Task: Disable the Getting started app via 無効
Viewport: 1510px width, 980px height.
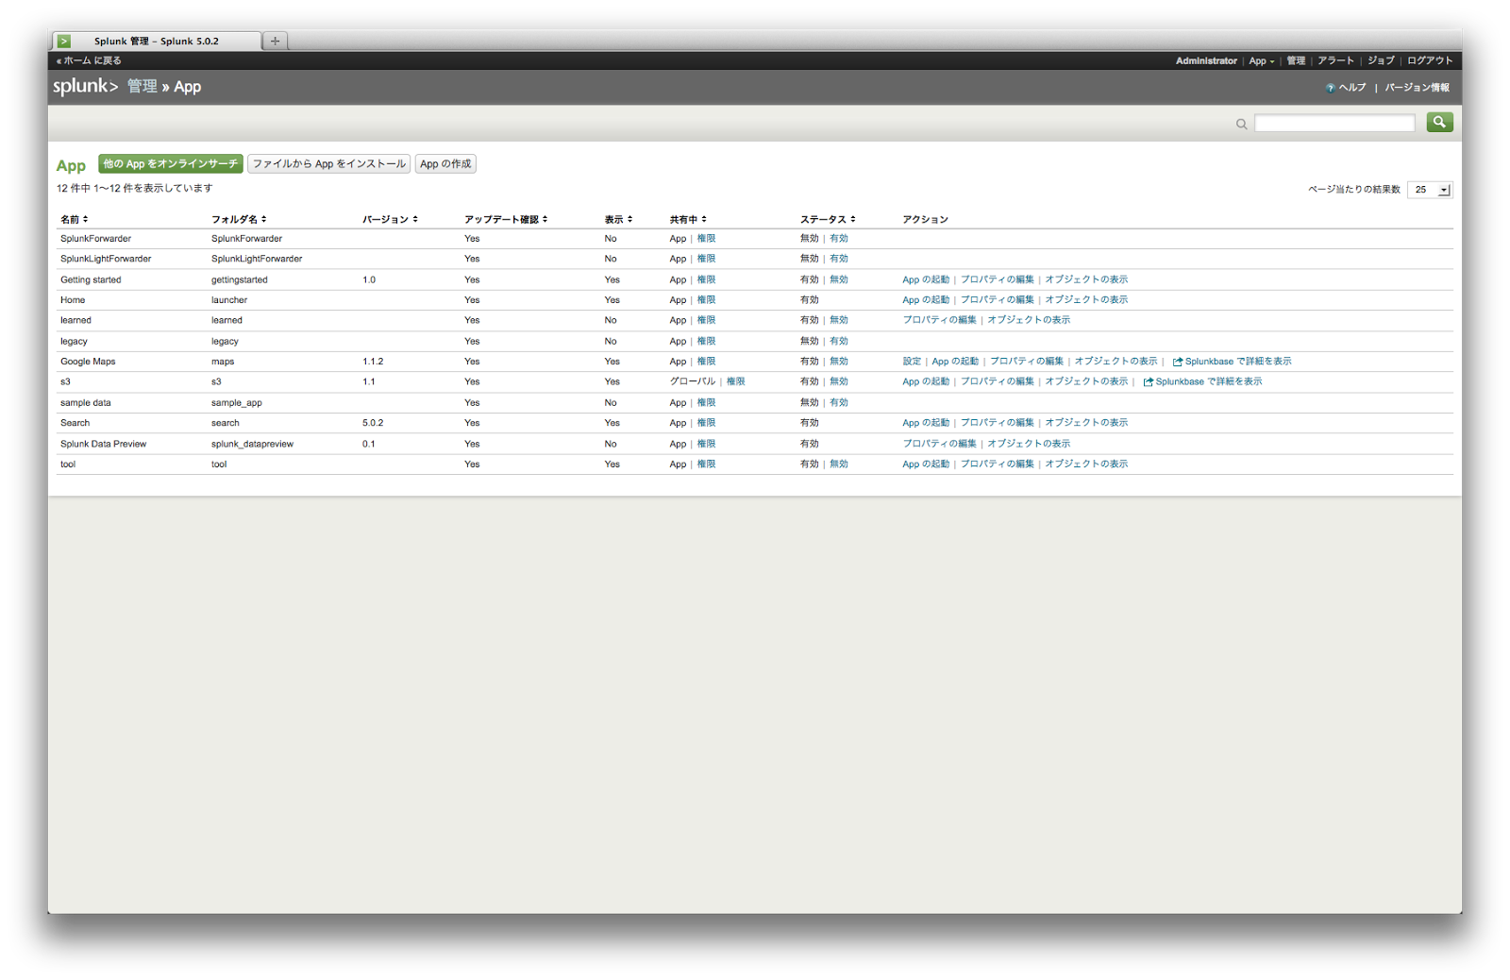Action: 839,279
